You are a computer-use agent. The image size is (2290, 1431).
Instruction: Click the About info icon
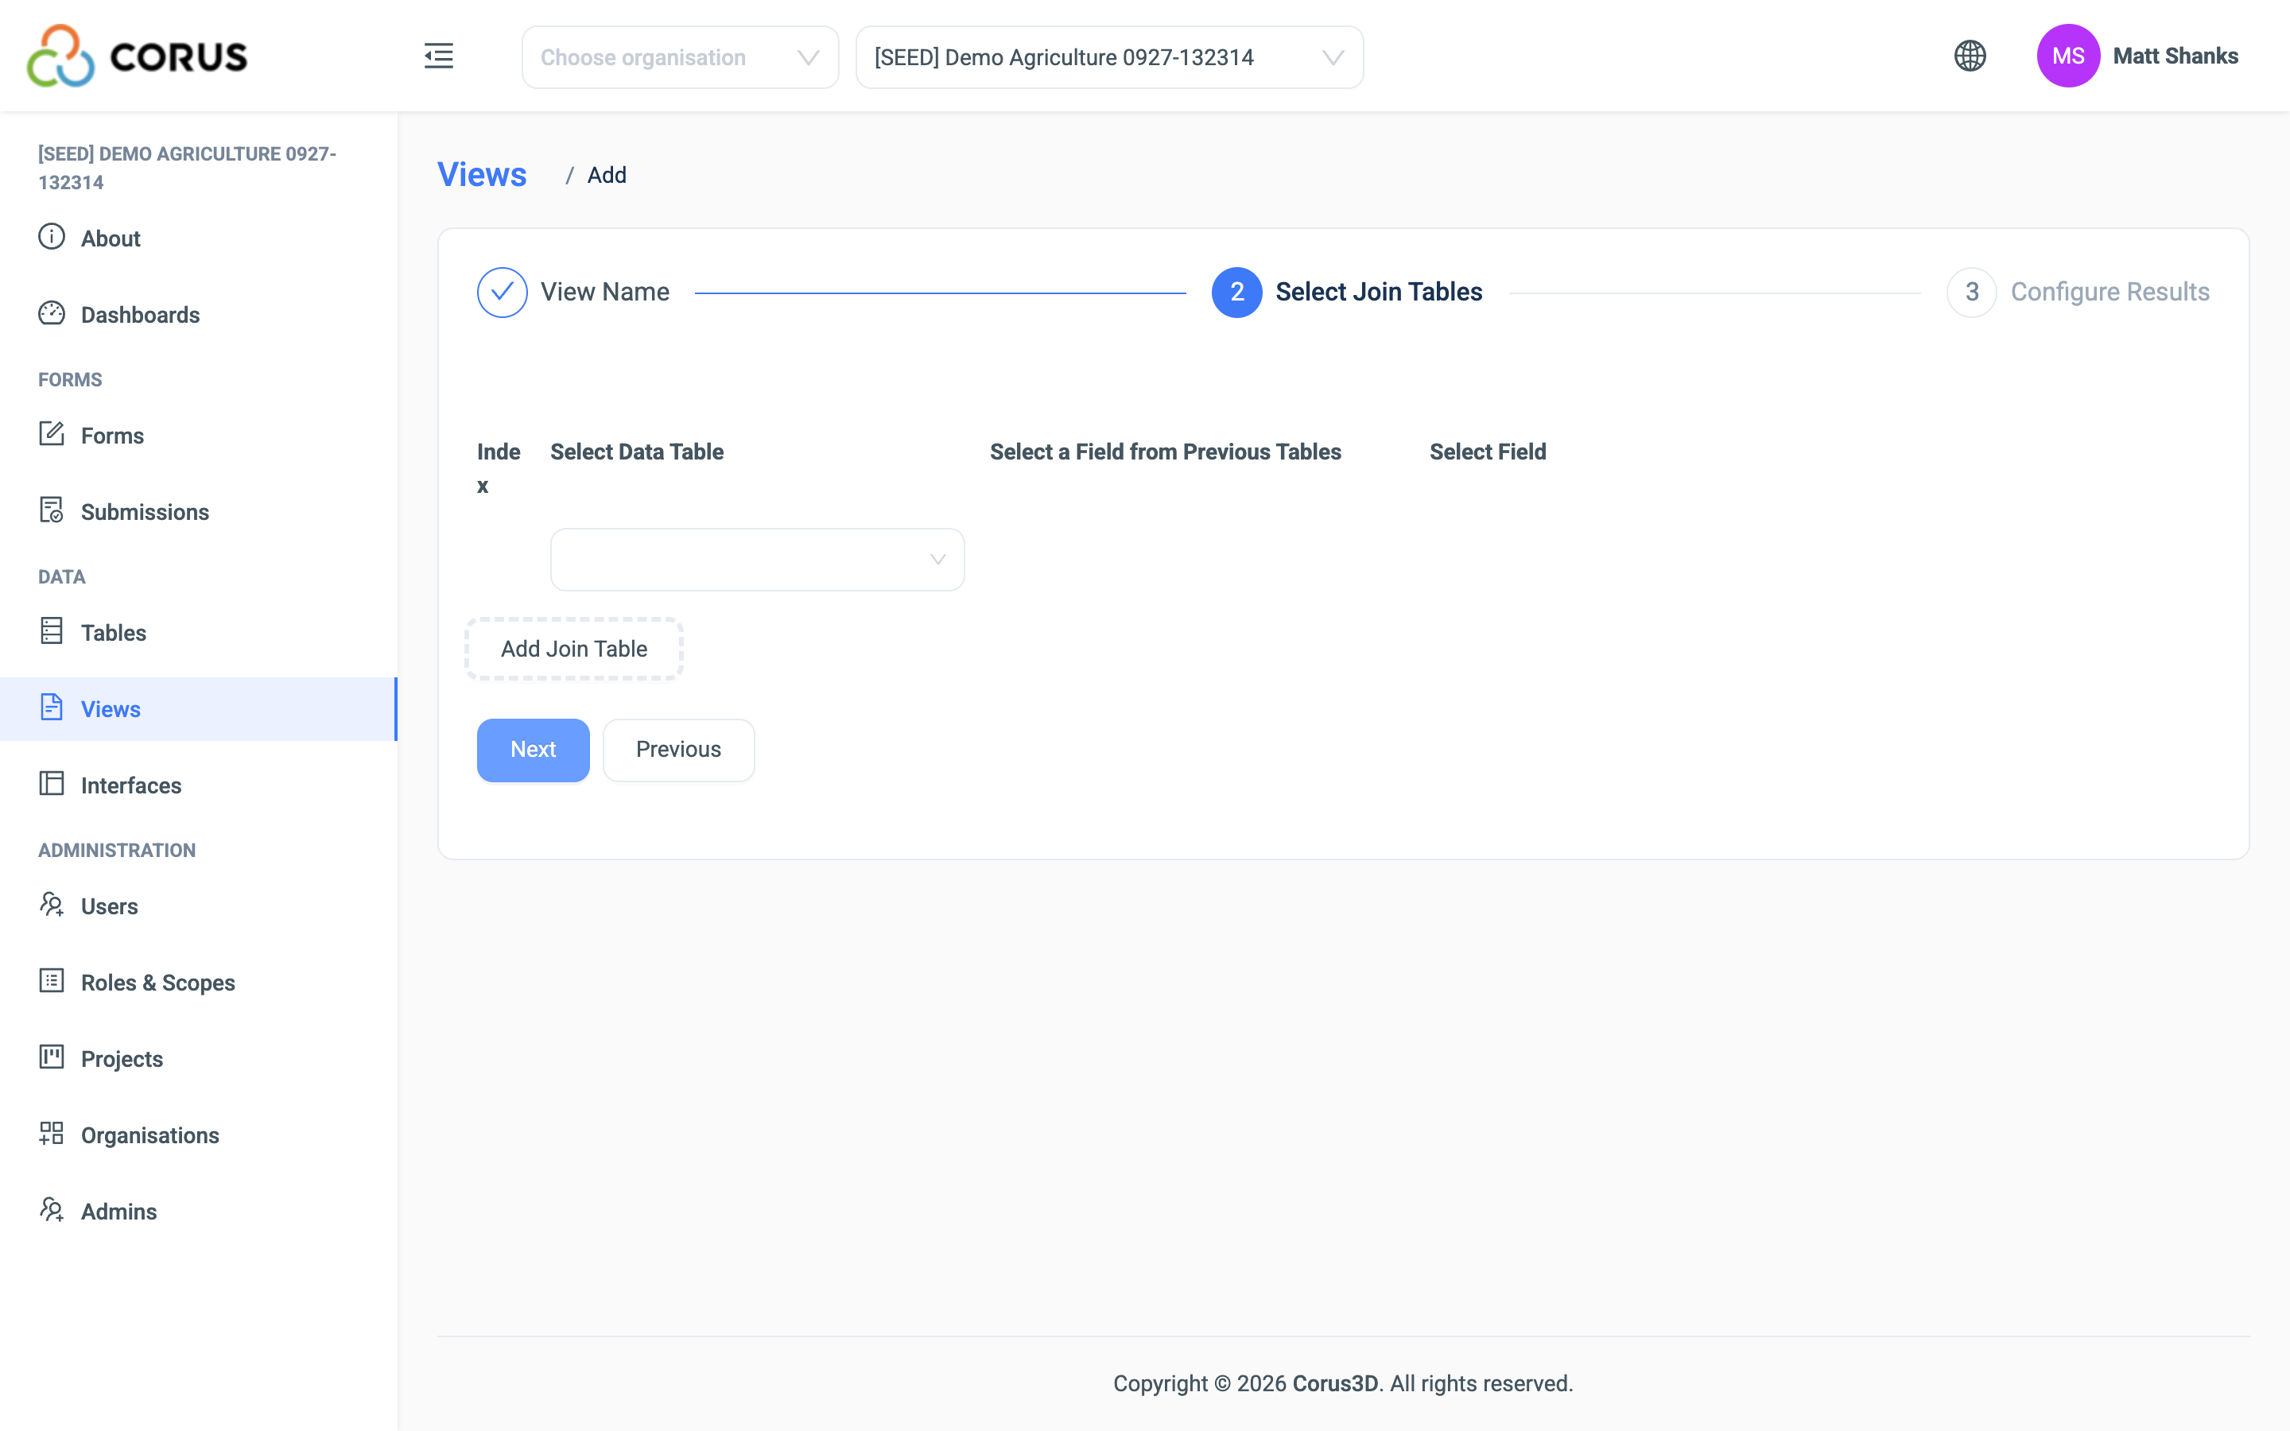coord(52,237)
